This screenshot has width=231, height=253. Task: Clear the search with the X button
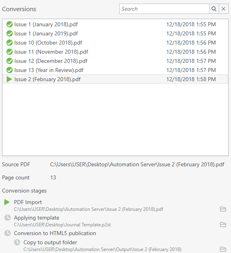coord(223,9)
